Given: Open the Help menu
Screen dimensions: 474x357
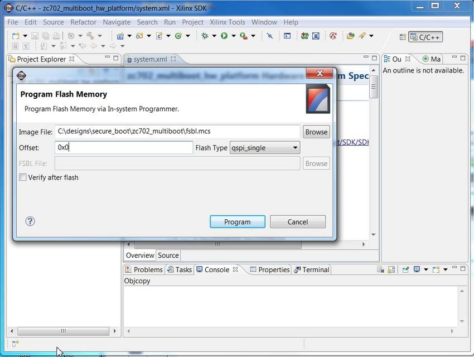Looking at the screenshot, I should pyautogui.click(x=291, y=22).
